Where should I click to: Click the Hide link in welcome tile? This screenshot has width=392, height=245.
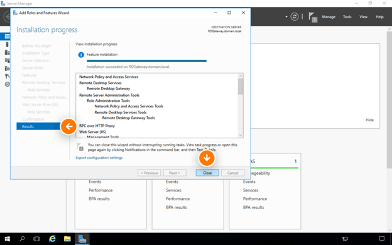point(369,120)
